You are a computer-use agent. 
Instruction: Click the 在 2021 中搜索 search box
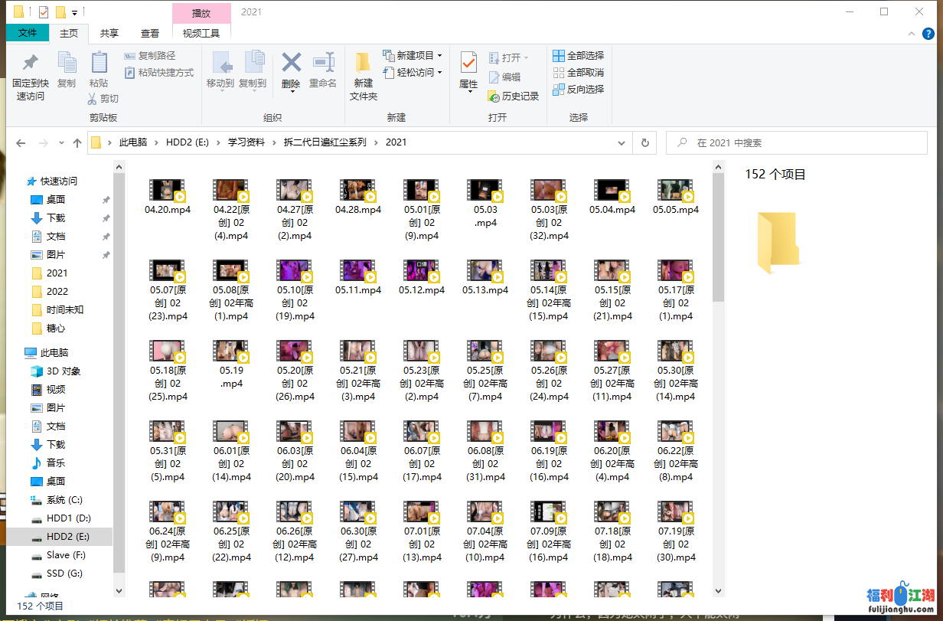796,143
